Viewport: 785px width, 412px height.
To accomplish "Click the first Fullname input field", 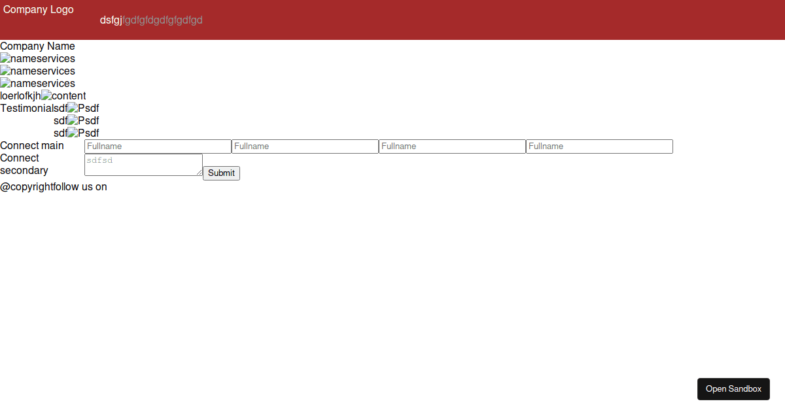I will tap(157, 146).
